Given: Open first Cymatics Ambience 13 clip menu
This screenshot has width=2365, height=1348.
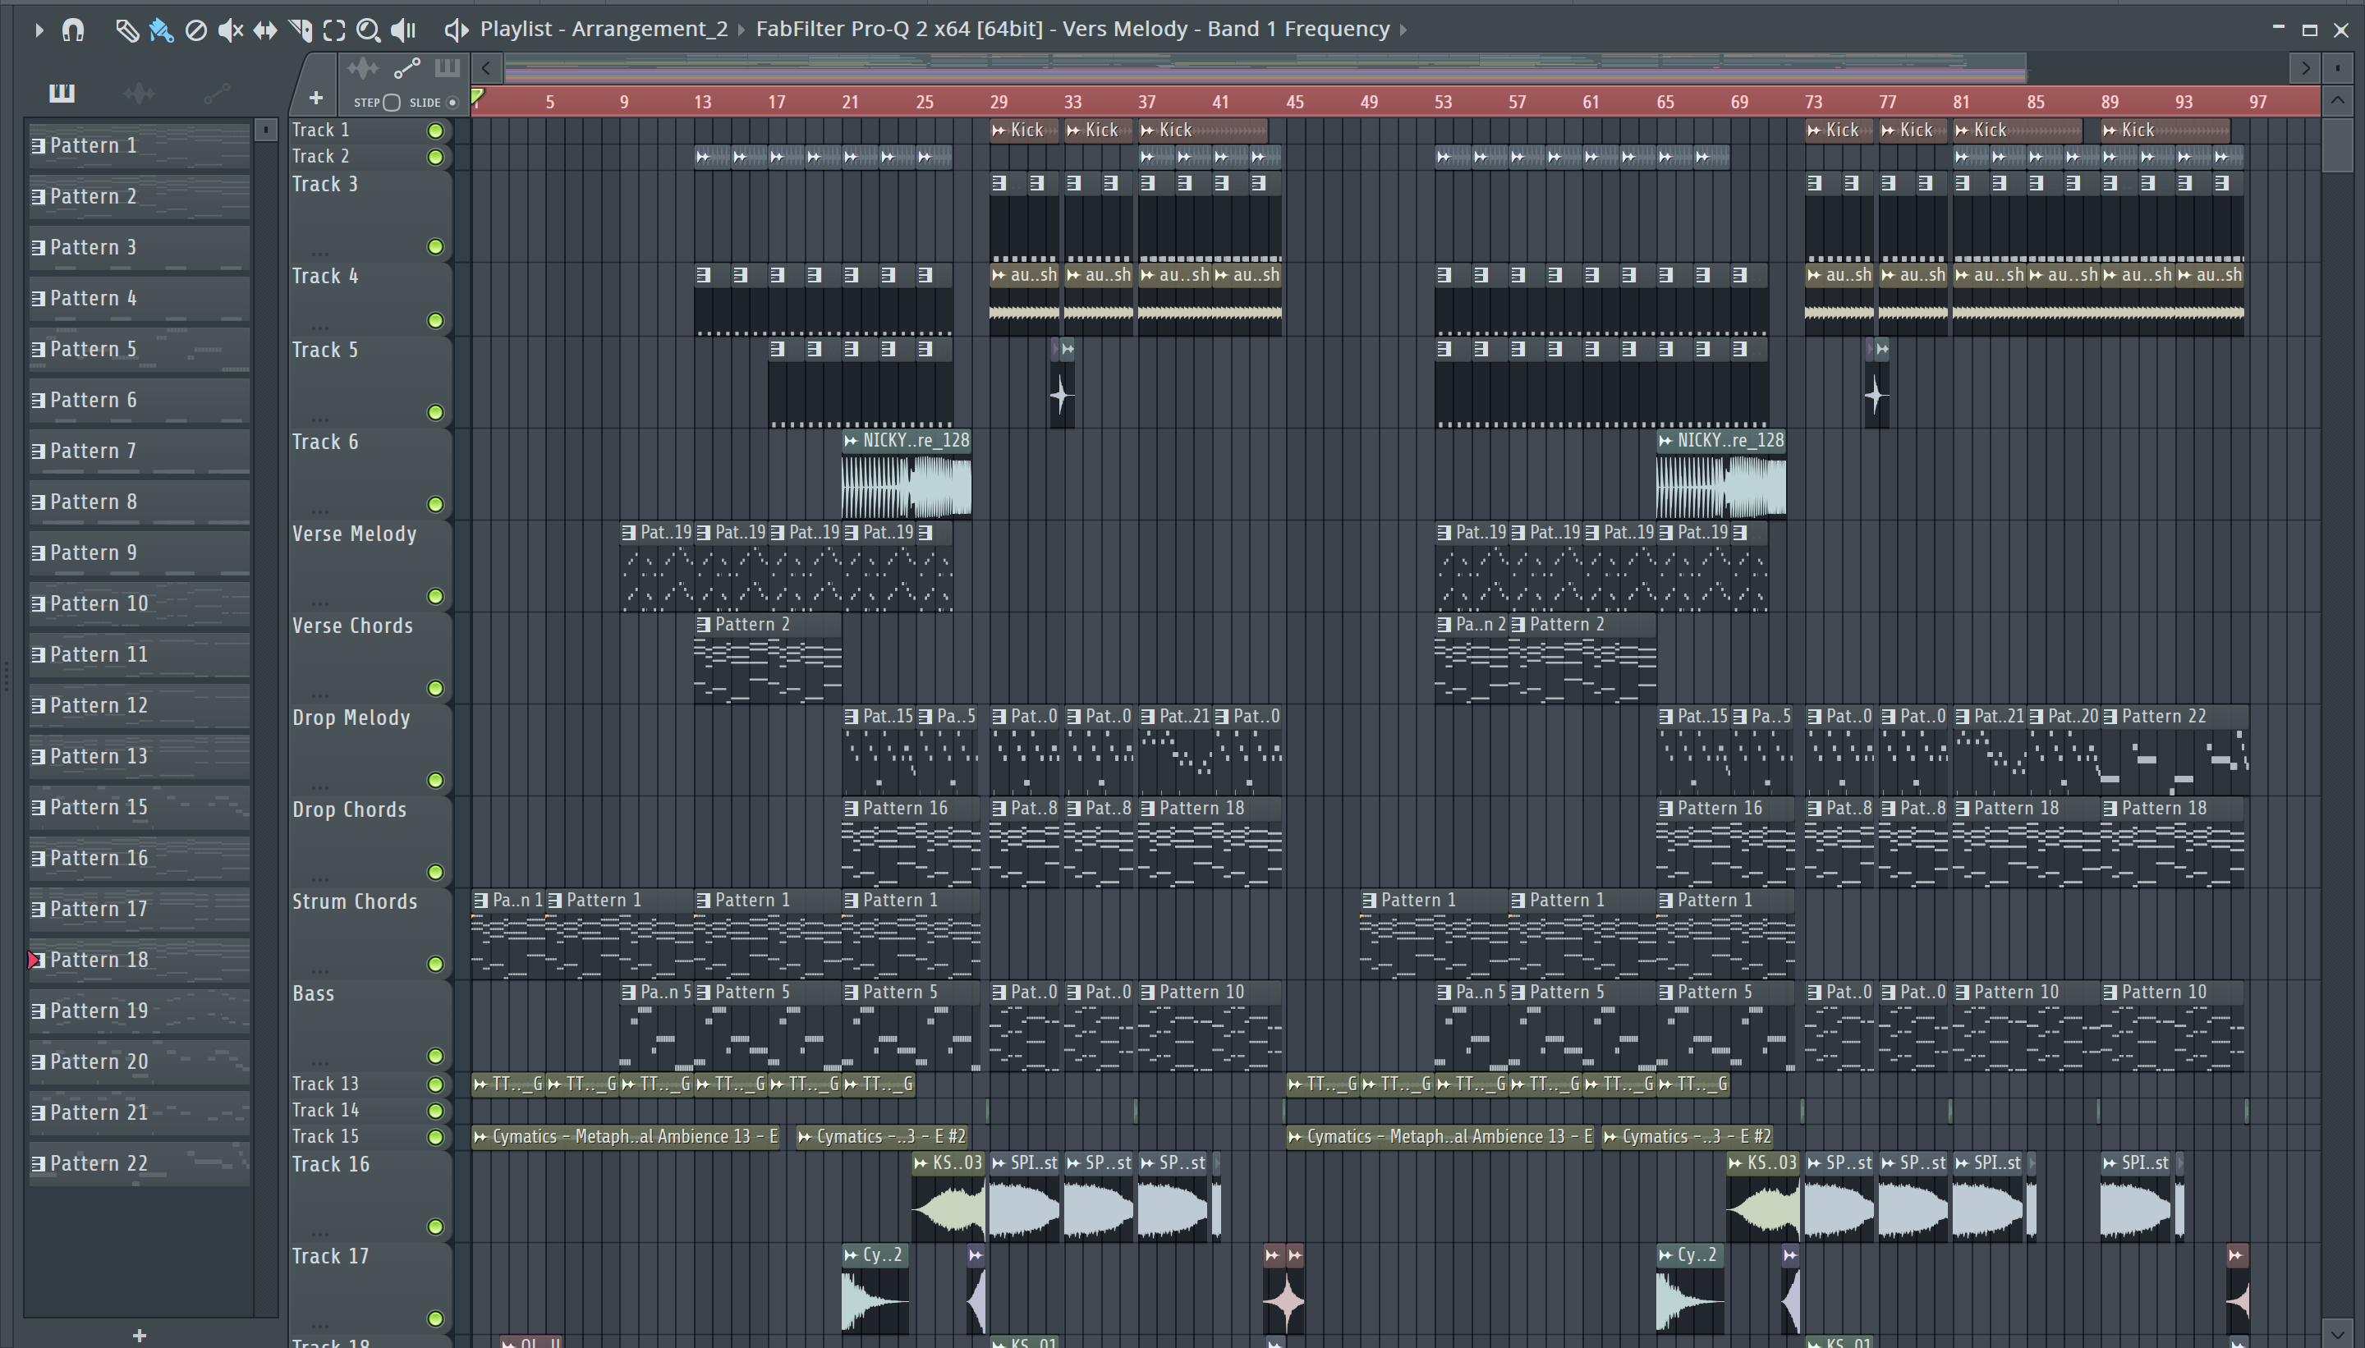Looking at the screenshot, I should [x=480, y=1137].
